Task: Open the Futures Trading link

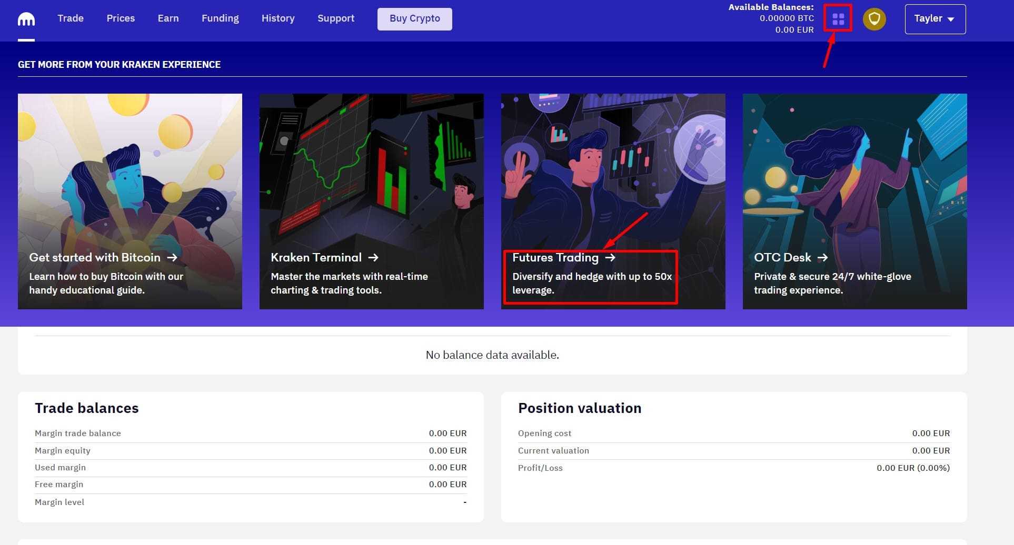Action: click(556, 257)
